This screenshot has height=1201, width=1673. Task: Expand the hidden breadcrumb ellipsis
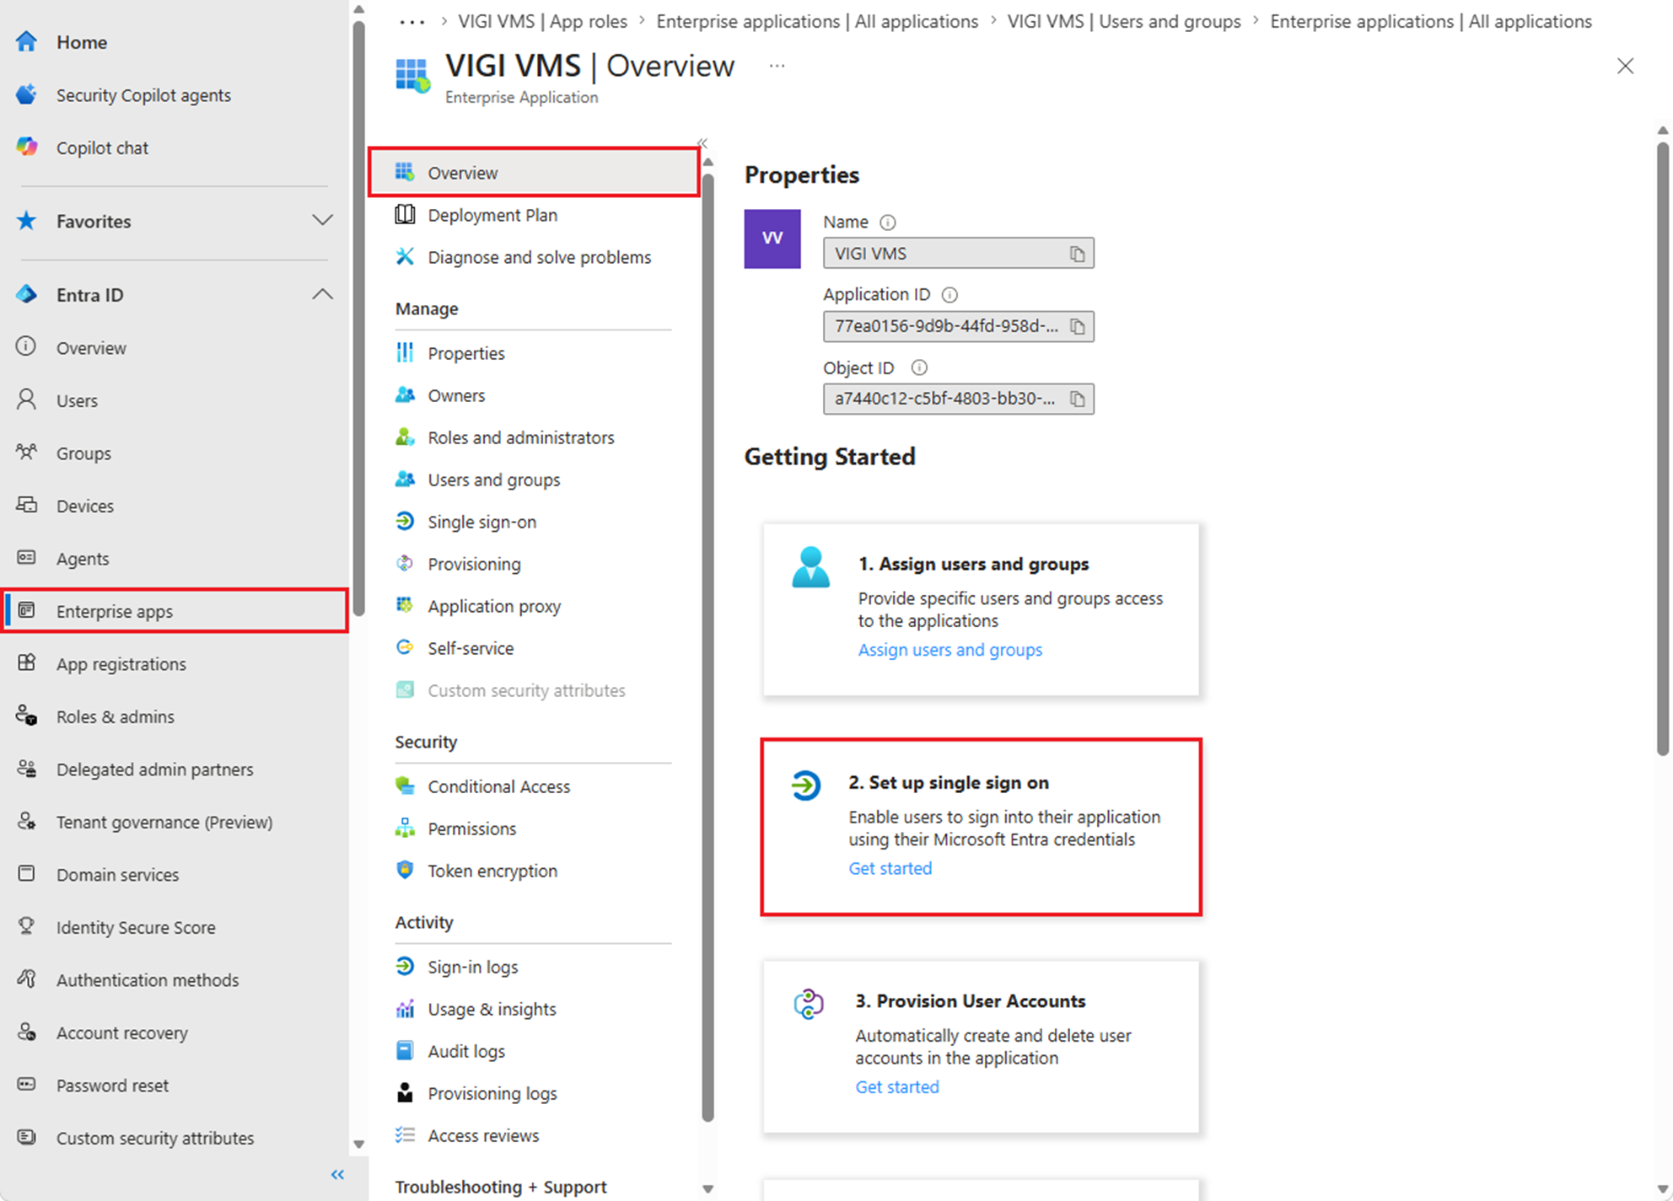click(x=412, y=22)
